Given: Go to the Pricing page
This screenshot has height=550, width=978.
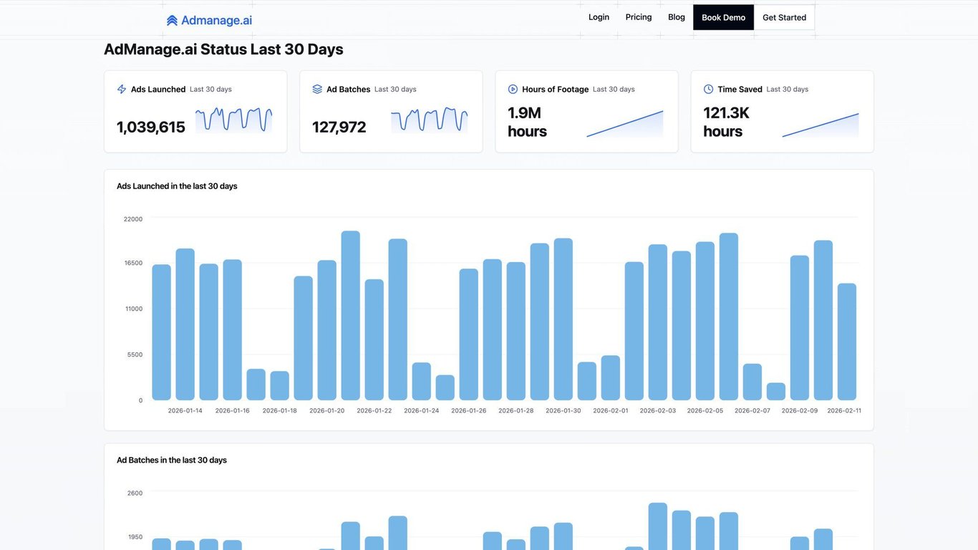Looking at the screenshot, I should (x=639, y=17).
